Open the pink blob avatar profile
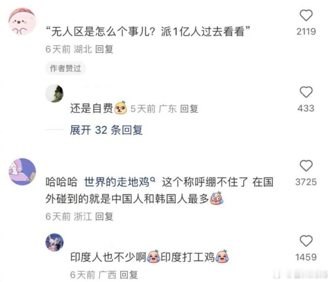The height and width of the screenshot is (282, 331). tap(22, 21)
